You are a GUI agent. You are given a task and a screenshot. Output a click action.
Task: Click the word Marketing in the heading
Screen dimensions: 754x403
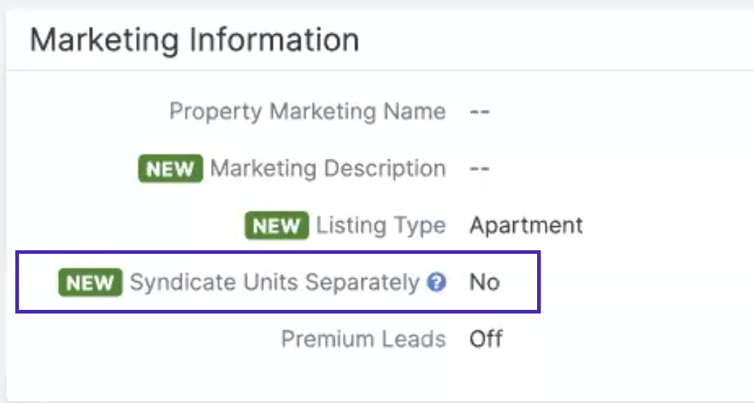[104, 41]
